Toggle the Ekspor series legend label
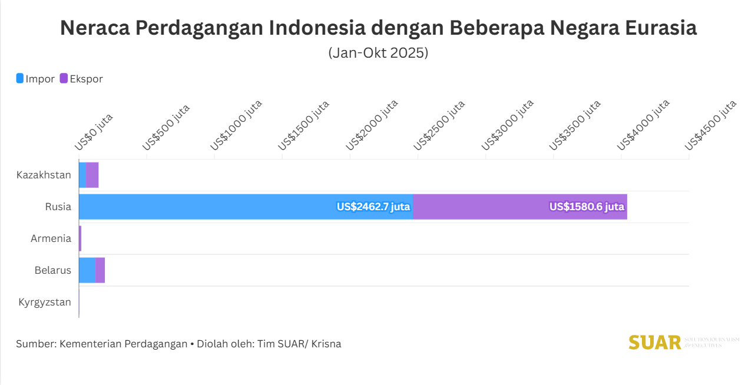Image resolution: width=755 pixels, height=385 pixels. click(x=86, y=79)
